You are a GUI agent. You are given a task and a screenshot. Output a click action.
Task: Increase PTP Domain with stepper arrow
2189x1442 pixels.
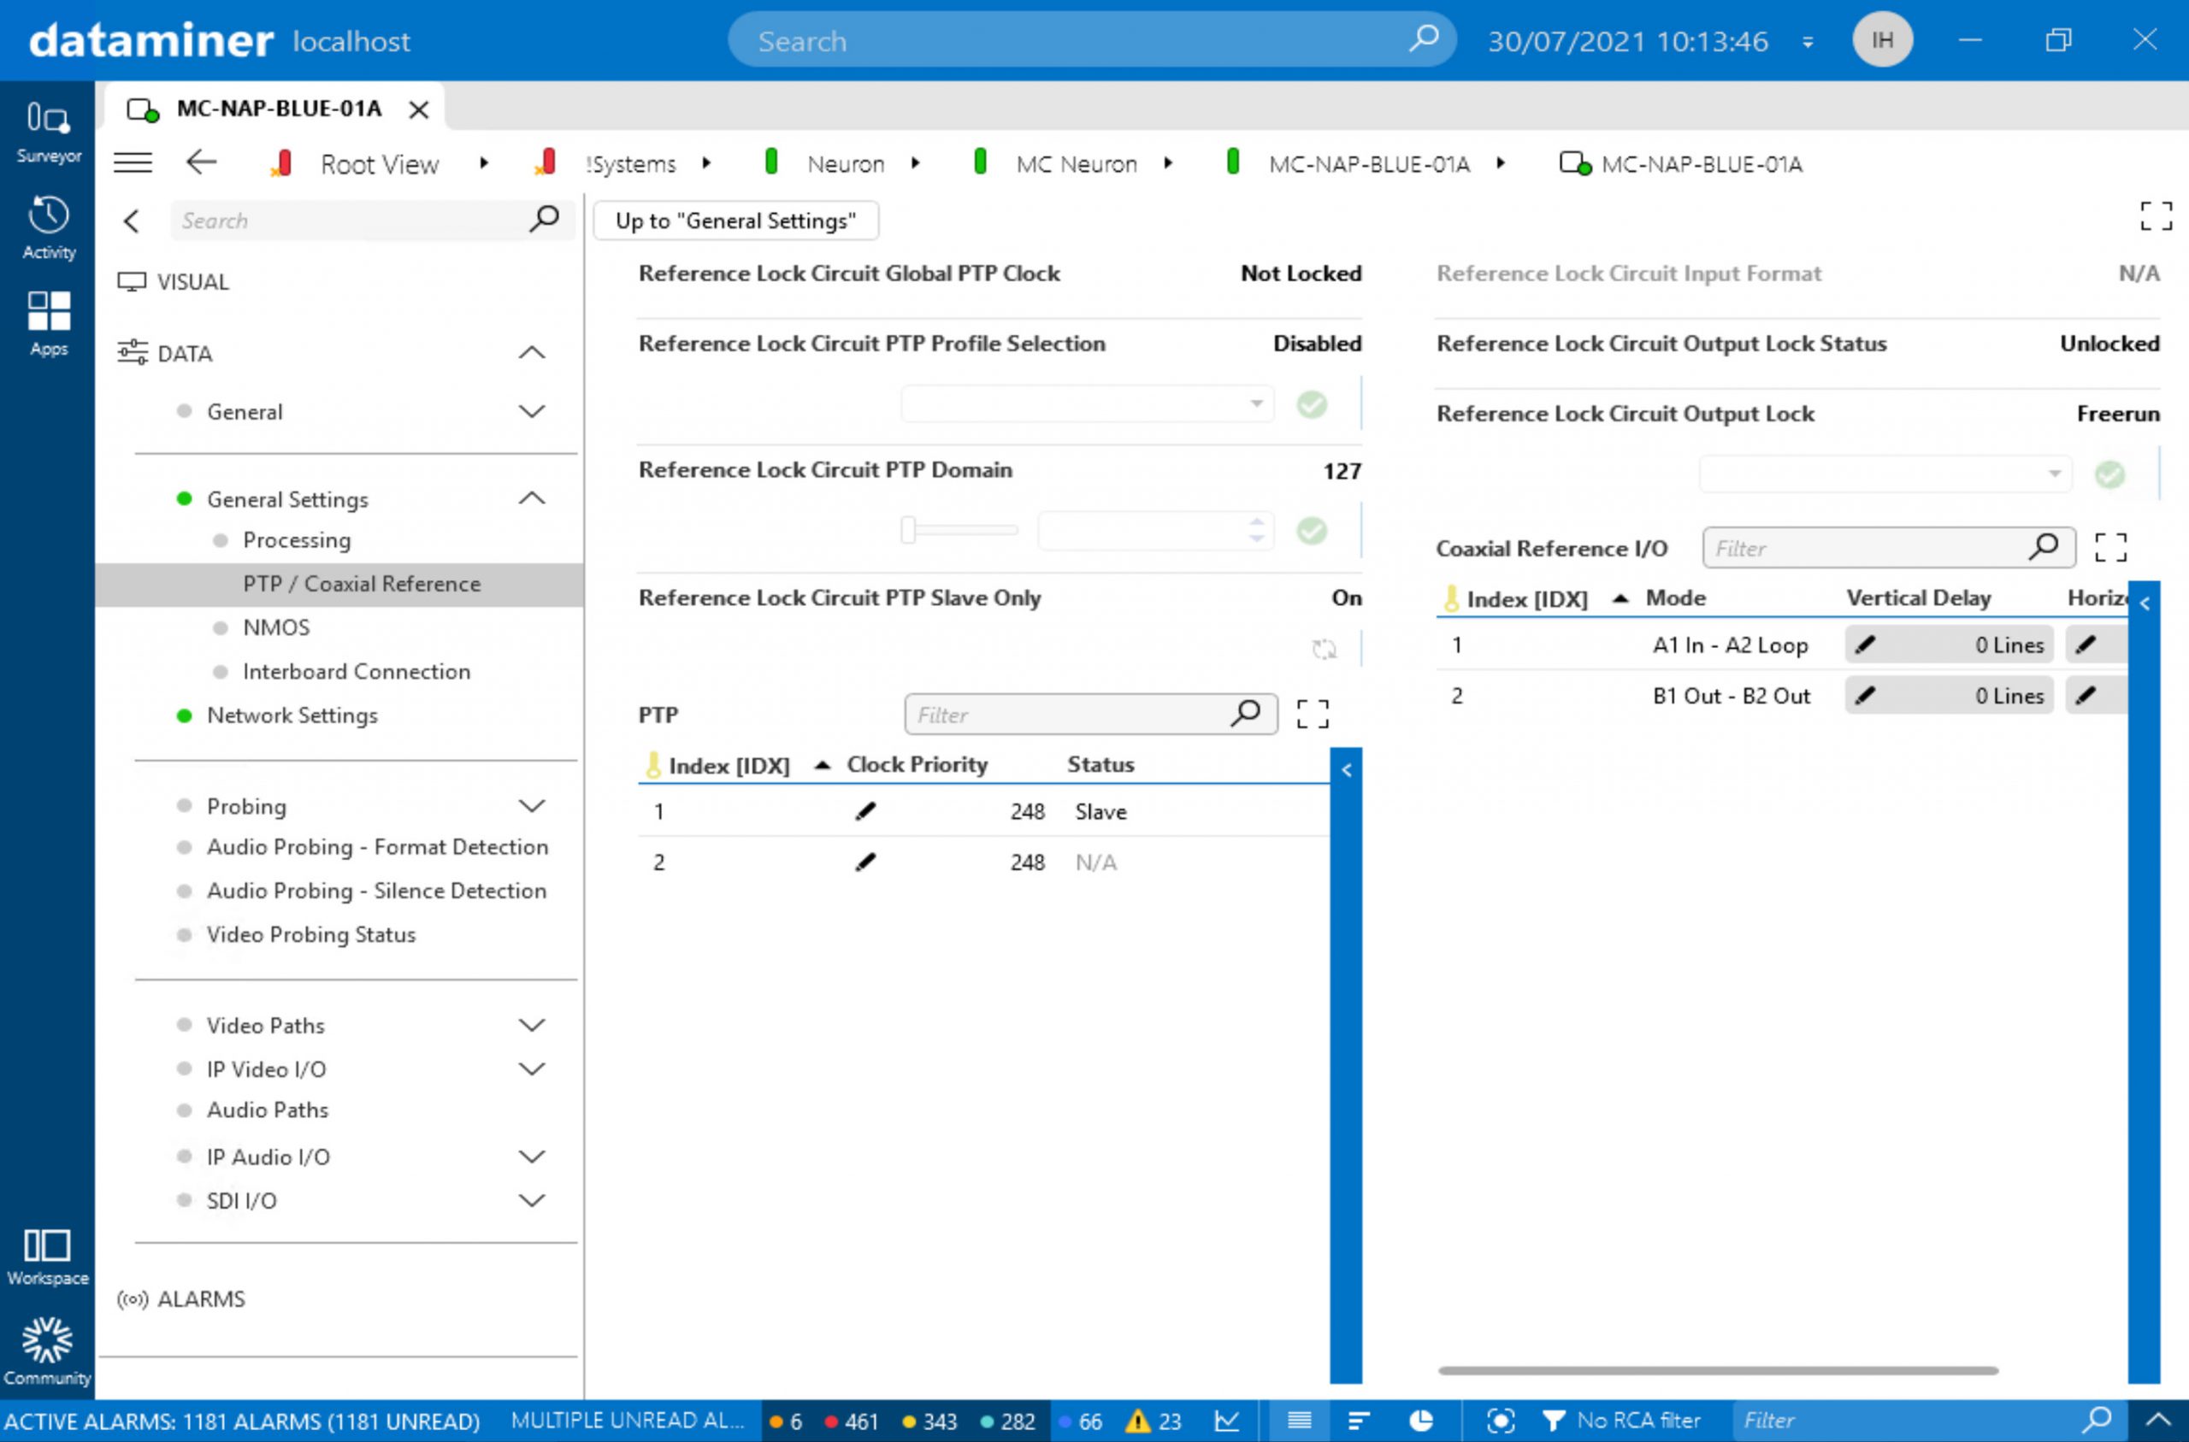click(1256, 522)
